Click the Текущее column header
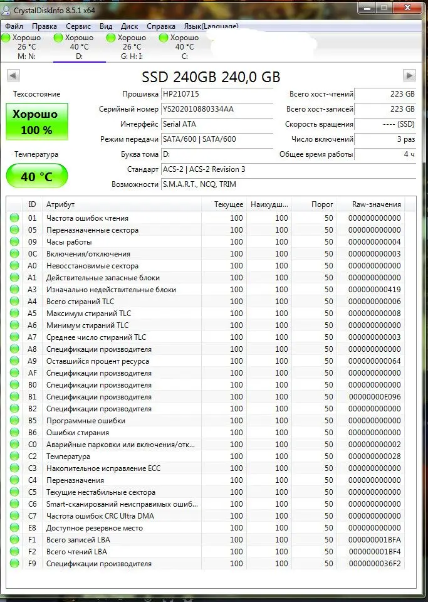The width and height of the screenshot is (428, 602). [224, 204]
